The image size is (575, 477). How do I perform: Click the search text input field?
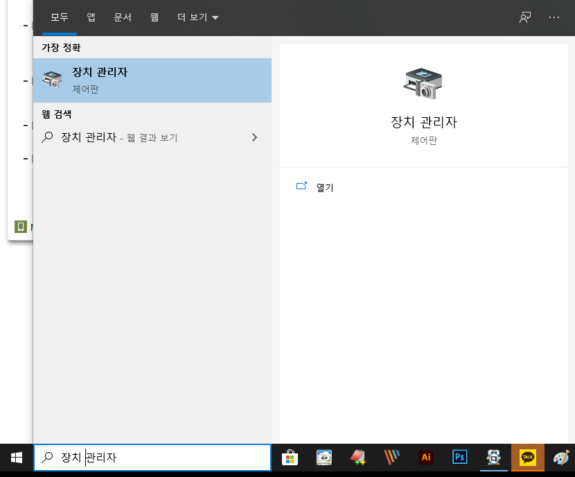(x=152, y=457)
